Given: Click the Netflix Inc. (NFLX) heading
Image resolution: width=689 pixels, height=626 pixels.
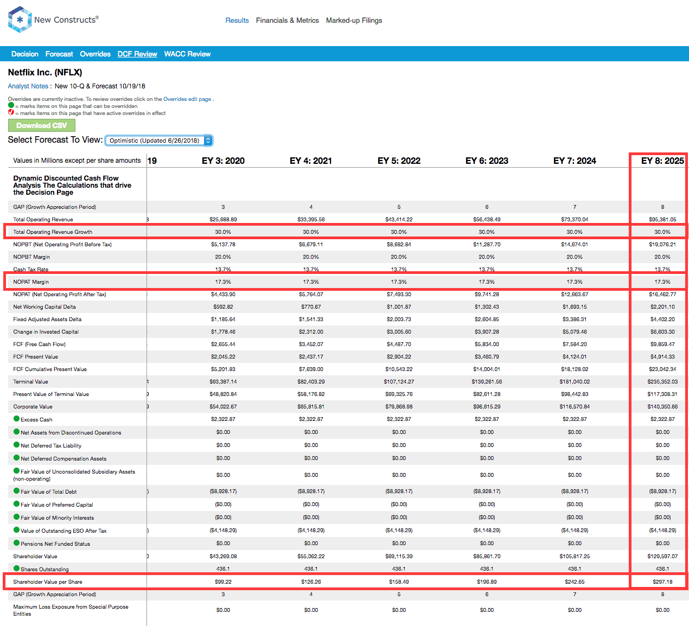Looking at the screenshot, I should coord(45,72).
